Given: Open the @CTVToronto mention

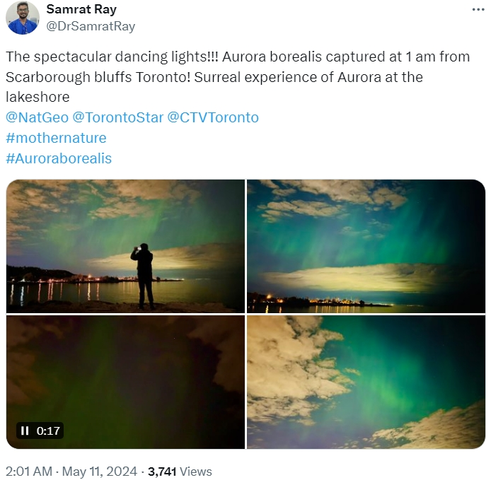Looking at the screenshot, I should coord(213,117).
